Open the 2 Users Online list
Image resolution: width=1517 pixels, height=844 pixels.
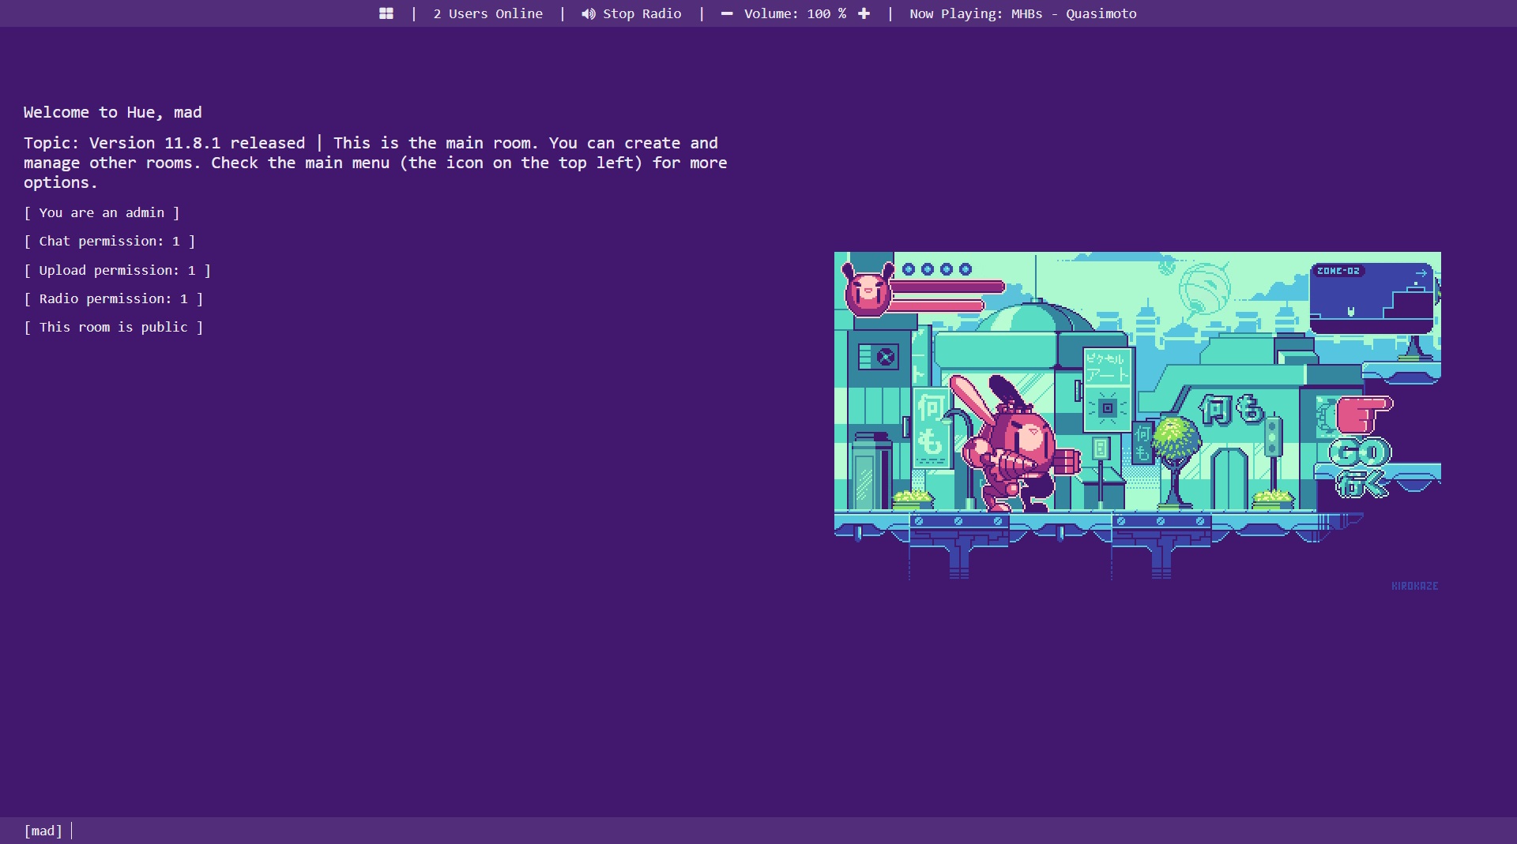[x=487, y=13]
